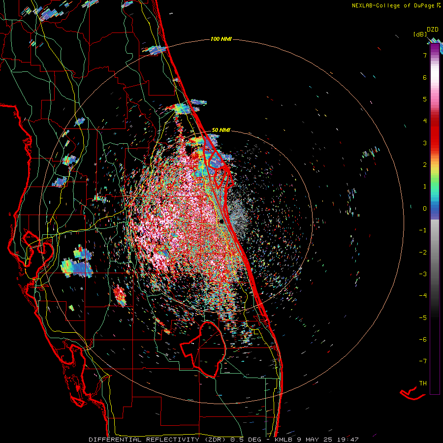This screenshot has height=443, width=443.
Task: Click the red Lake Okeechobee outline
Action: pyautogui.click(x=203, y=349)
